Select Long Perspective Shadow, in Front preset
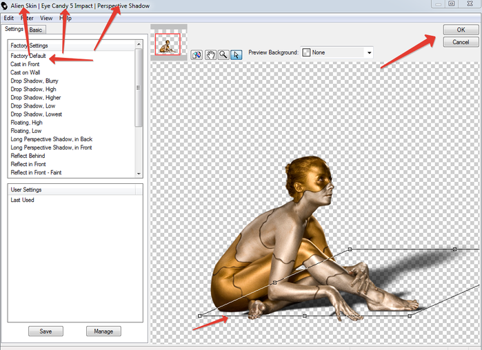This screenshot has width=482, height=350. 51,147
